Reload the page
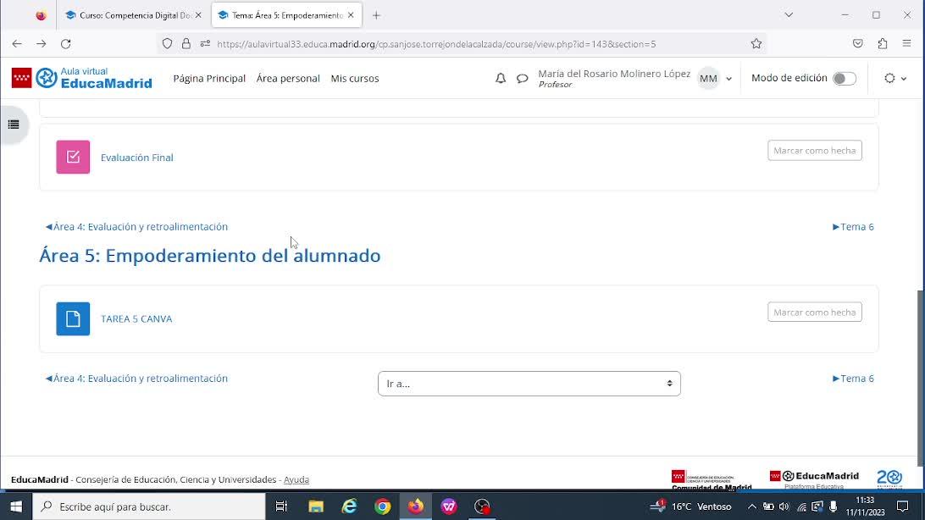The image size is (925, 520). 66,44
